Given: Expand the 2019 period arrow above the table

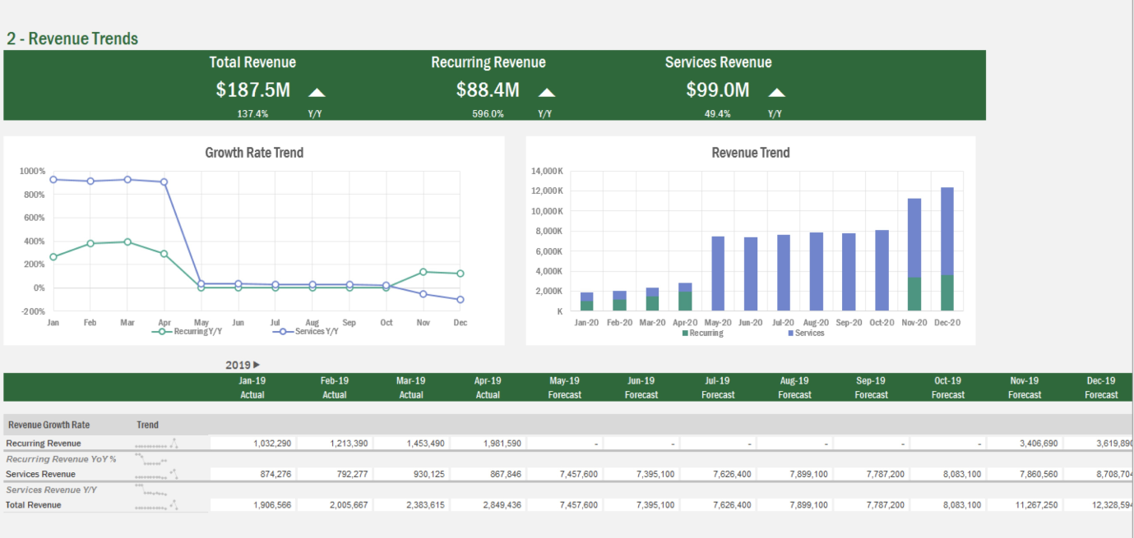Looking at the screenshot, I should click(256, 364).
